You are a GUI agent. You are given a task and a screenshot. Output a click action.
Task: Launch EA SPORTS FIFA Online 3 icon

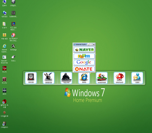tap(13, 37)
